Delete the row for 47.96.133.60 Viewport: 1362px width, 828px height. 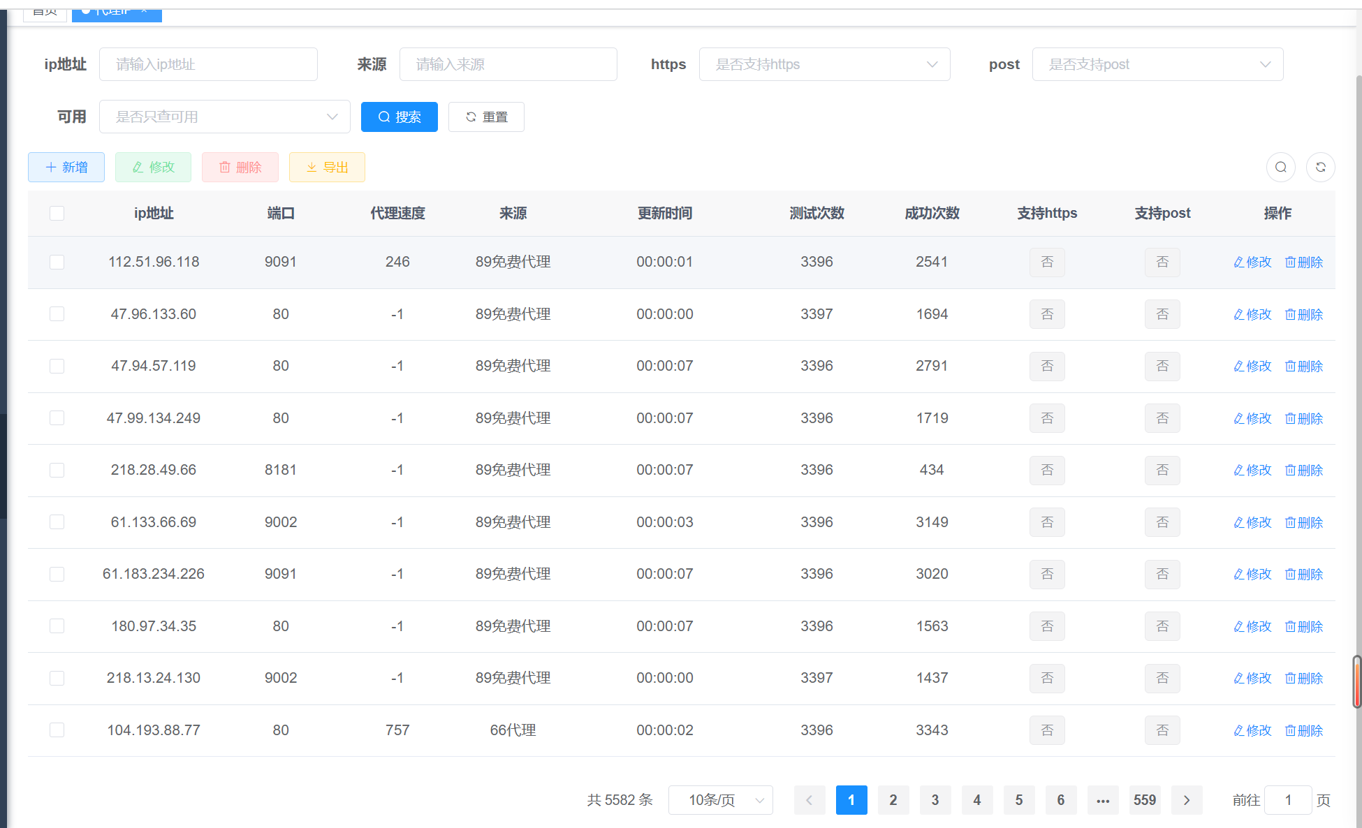point(1304,314)
